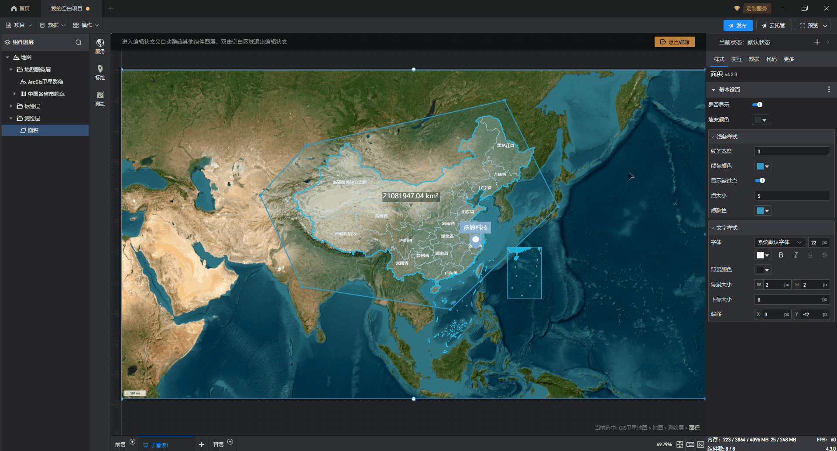
Task: Add a new 前景 foreground layer
Action: click(133, 442)
